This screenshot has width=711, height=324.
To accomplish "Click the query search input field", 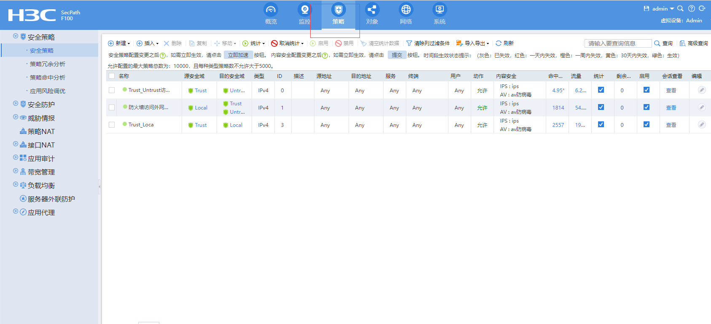I will coord(617,43).
